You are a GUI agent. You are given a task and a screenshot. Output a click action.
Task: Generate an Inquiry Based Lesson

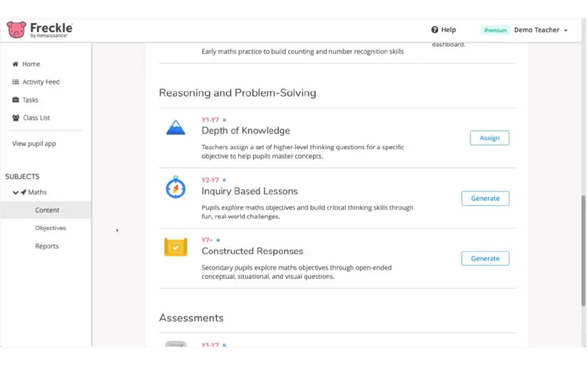click(485, 198)
